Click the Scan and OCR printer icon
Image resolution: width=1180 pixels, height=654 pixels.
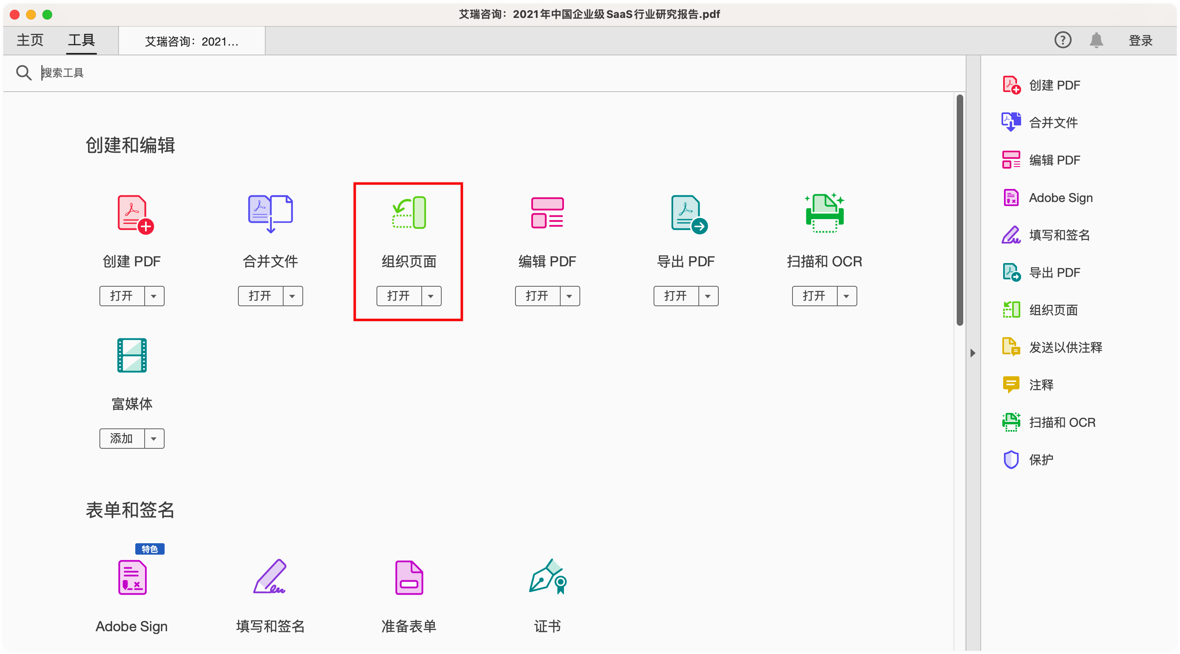(x=824, y=213)
